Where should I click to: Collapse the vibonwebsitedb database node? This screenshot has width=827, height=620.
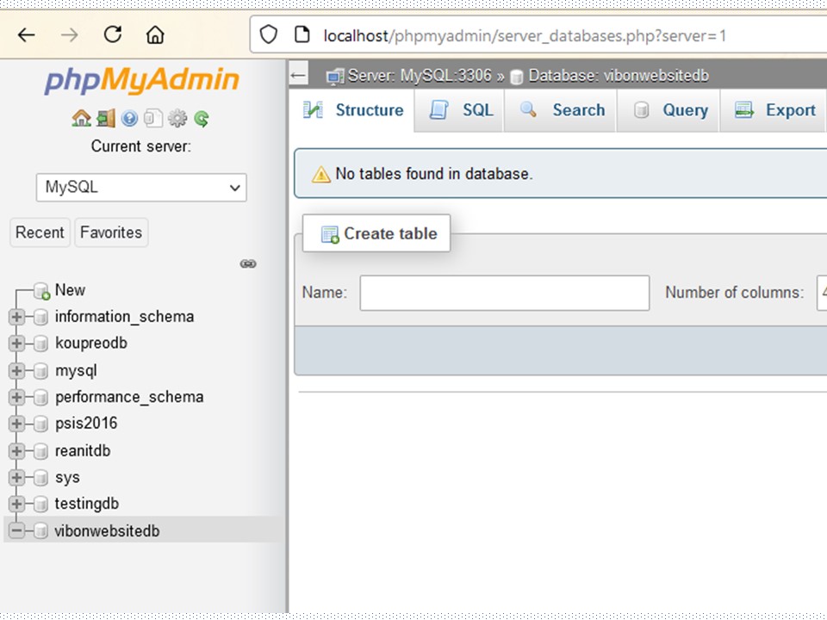click(x=16, y=531)
